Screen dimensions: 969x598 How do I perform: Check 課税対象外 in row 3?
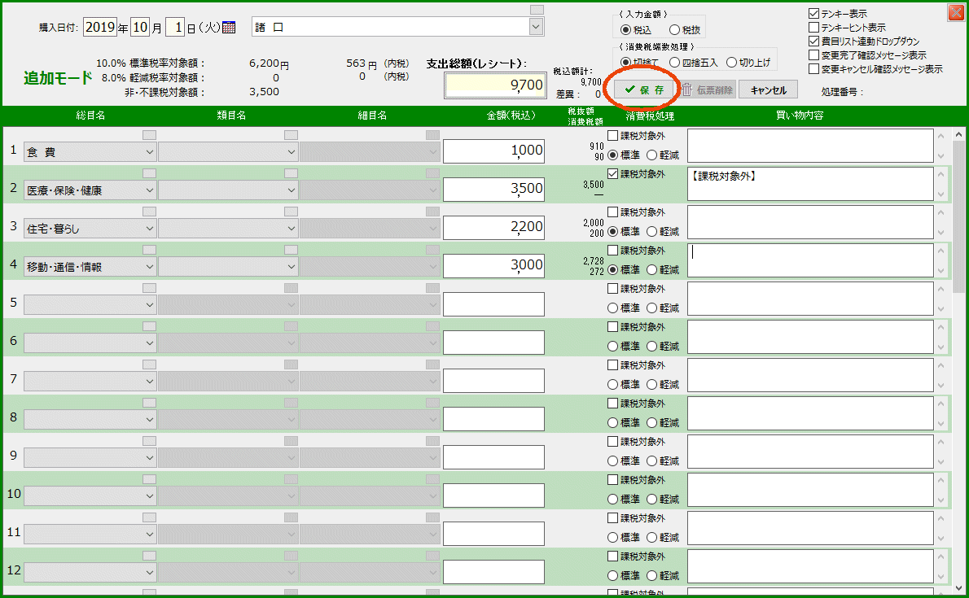[x=612, y=212]
